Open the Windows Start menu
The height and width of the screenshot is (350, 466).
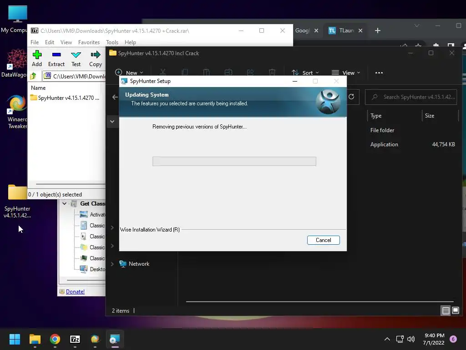(15, 339)
